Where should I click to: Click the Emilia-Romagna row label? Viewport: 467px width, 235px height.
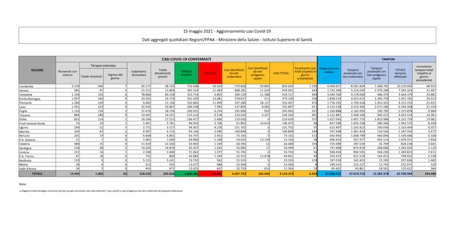coord(30,99)
